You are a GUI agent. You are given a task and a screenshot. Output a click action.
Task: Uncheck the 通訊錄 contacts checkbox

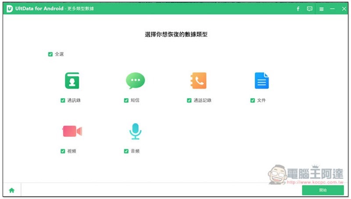(x=63, y=100)
